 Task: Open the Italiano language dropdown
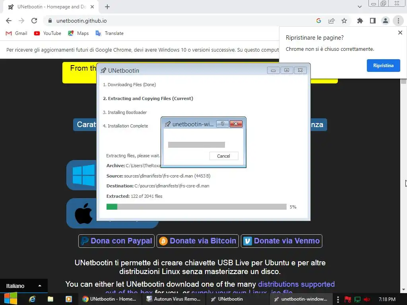23,286
